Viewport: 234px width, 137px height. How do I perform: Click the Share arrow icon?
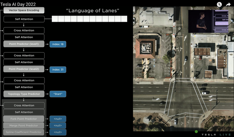coord(228,5)
